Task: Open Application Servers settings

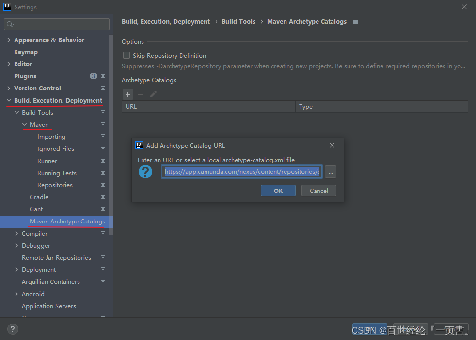Action: click(x=49, y=306)
